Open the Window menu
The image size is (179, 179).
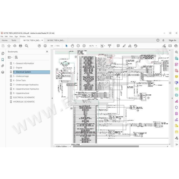coord(23,37)
